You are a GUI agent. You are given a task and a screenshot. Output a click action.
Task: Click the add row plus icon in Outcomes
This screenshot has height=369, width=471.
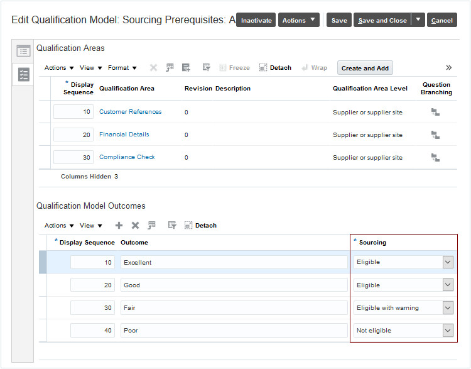[x=119, y=225]
